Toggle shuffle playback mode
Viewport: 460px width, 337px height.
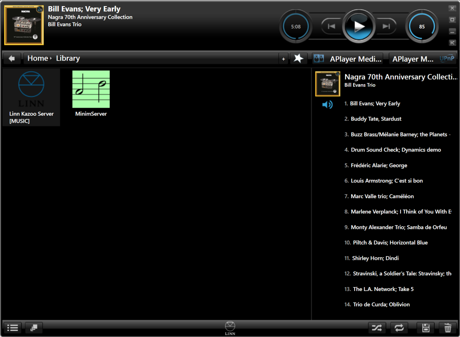click(x=377, y=328)
